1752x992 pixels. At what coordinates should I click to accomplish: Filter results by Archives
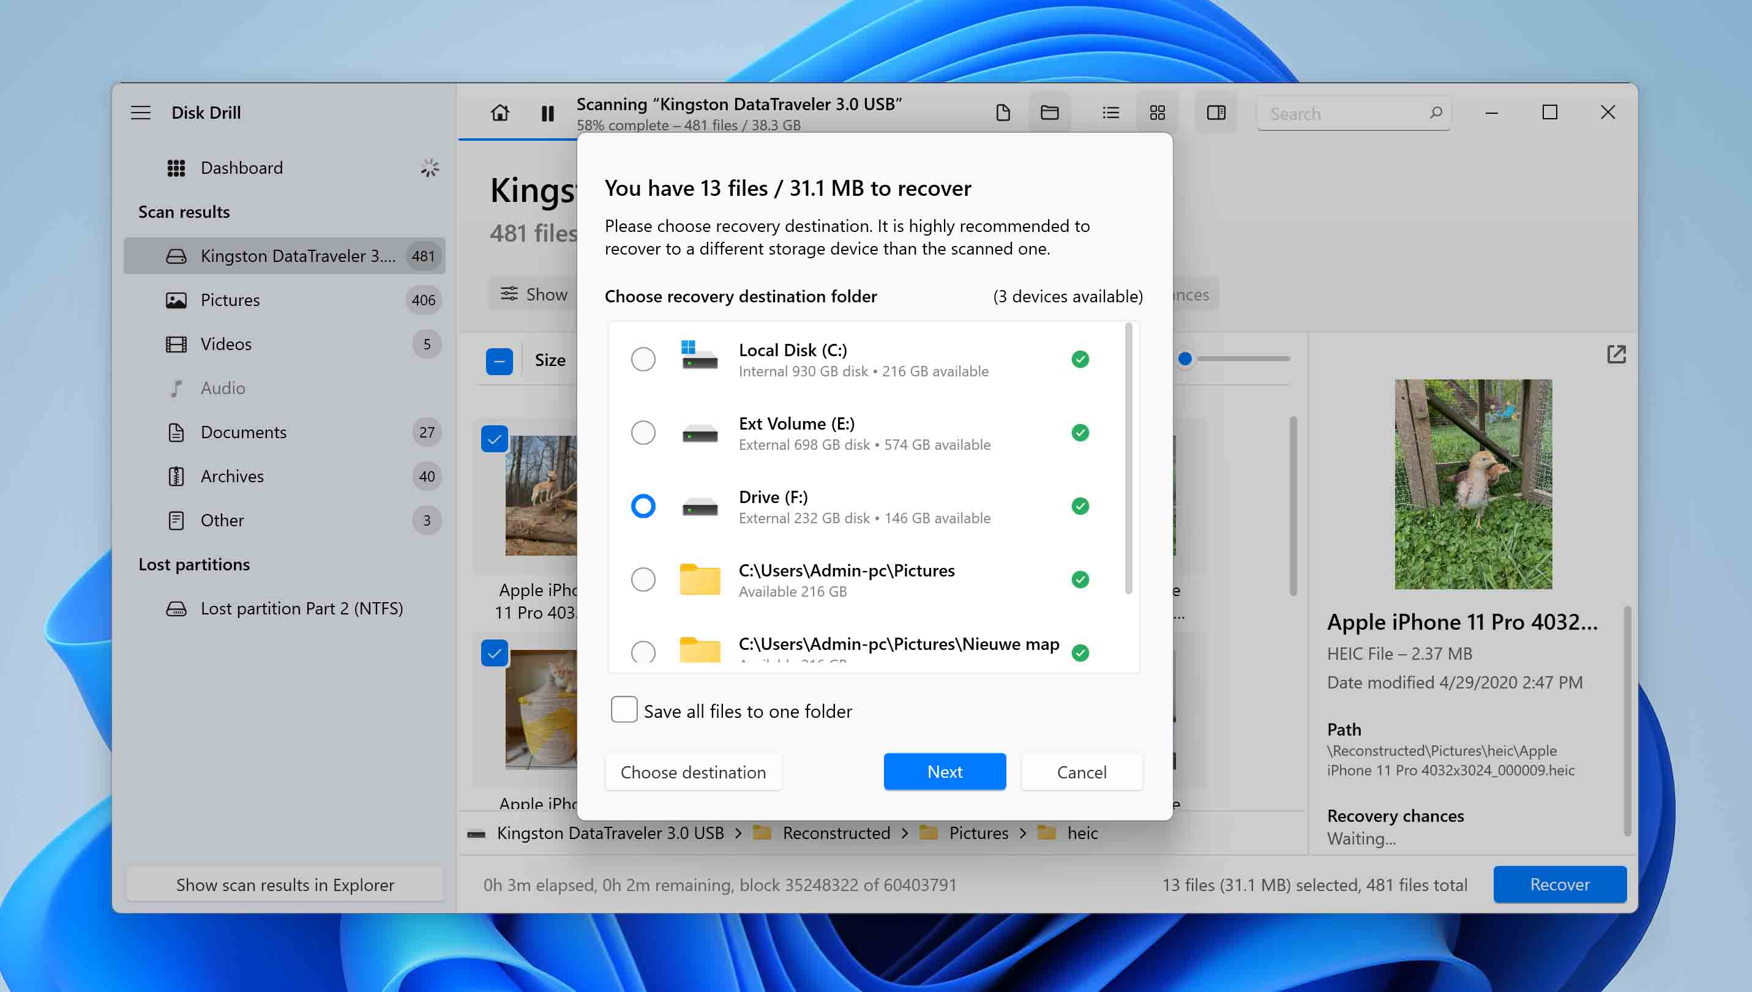click(284, 476)
